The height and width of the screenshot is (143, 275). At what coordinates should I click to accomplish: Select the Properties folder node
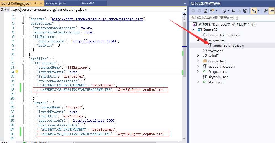(216, 40)
